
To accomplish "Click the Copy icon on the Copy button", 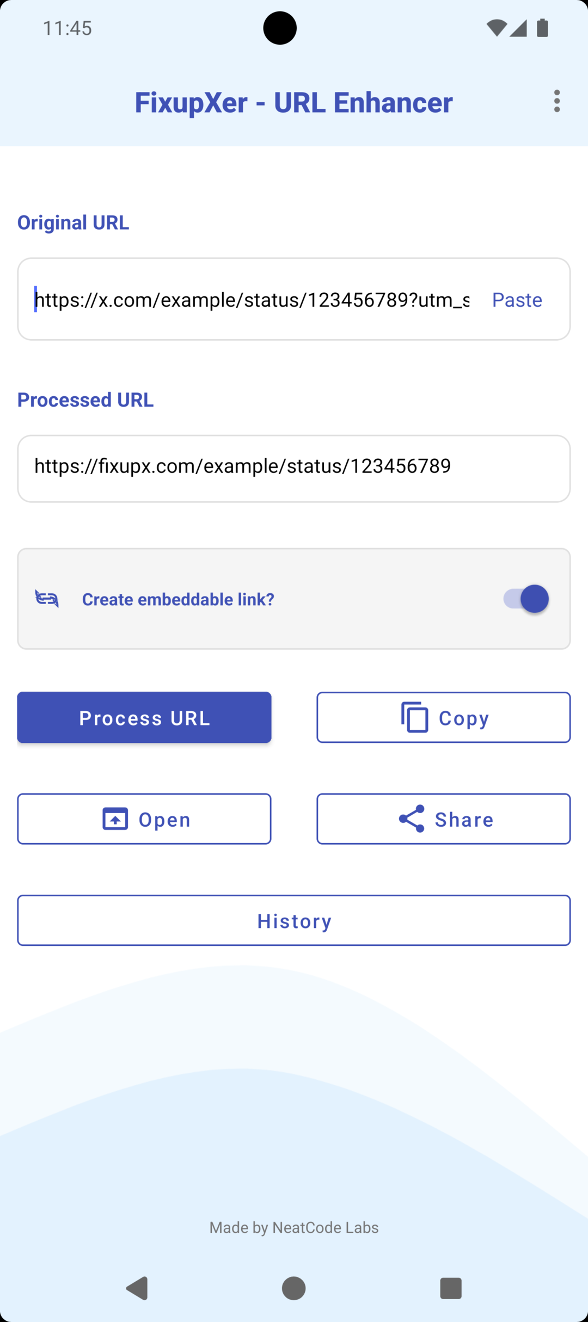I will [415, 717].
